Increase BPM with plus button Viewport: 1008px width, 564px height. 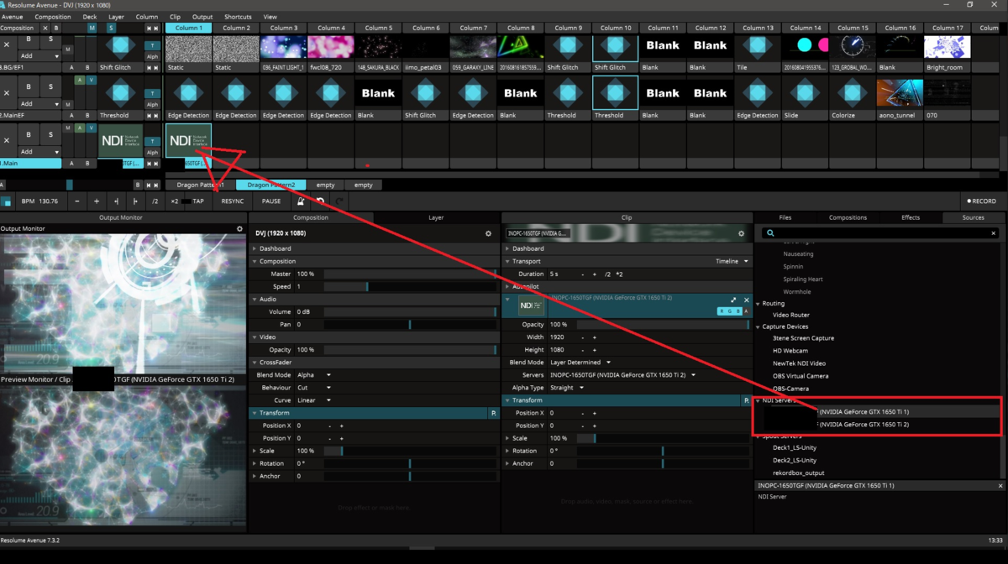(x=97, y=201)
